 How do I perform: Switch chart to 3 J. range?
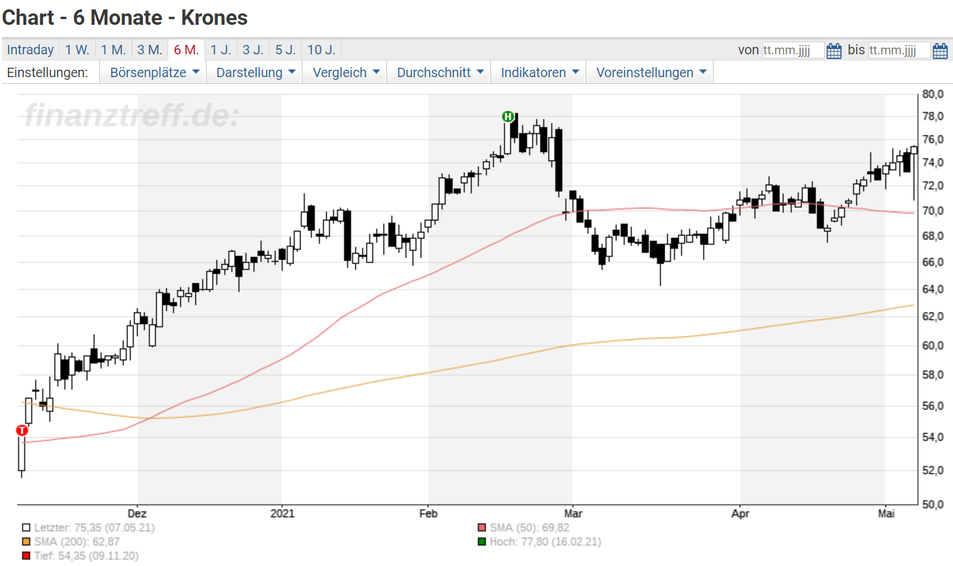[253, 50]
